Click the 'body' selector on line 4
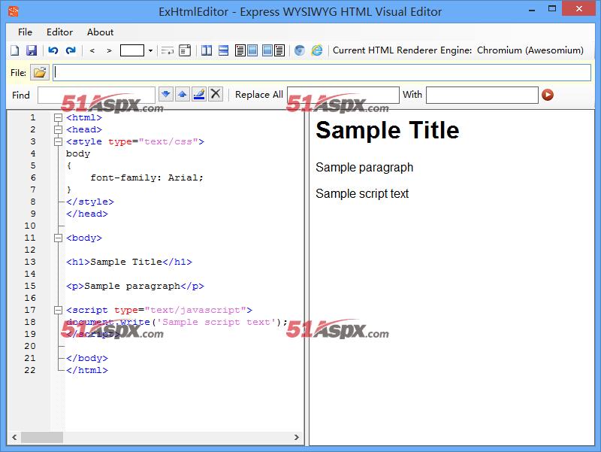 click(78, 154)
